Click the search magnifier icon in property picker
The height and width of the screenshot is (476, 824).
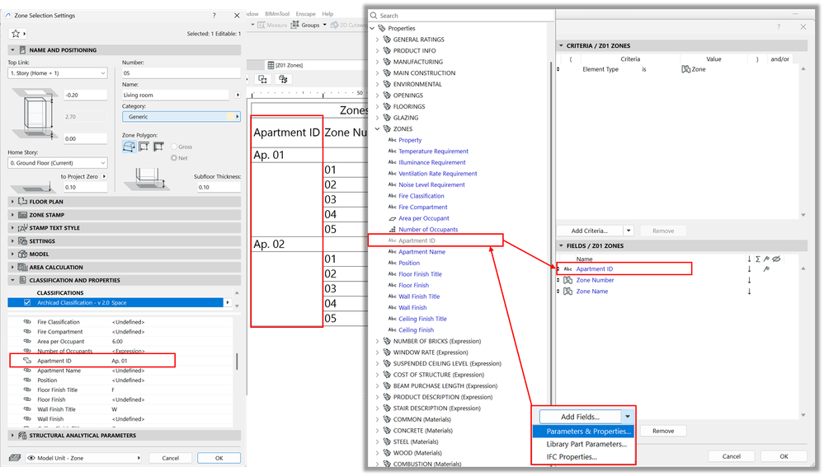click(x=374, y=16)
